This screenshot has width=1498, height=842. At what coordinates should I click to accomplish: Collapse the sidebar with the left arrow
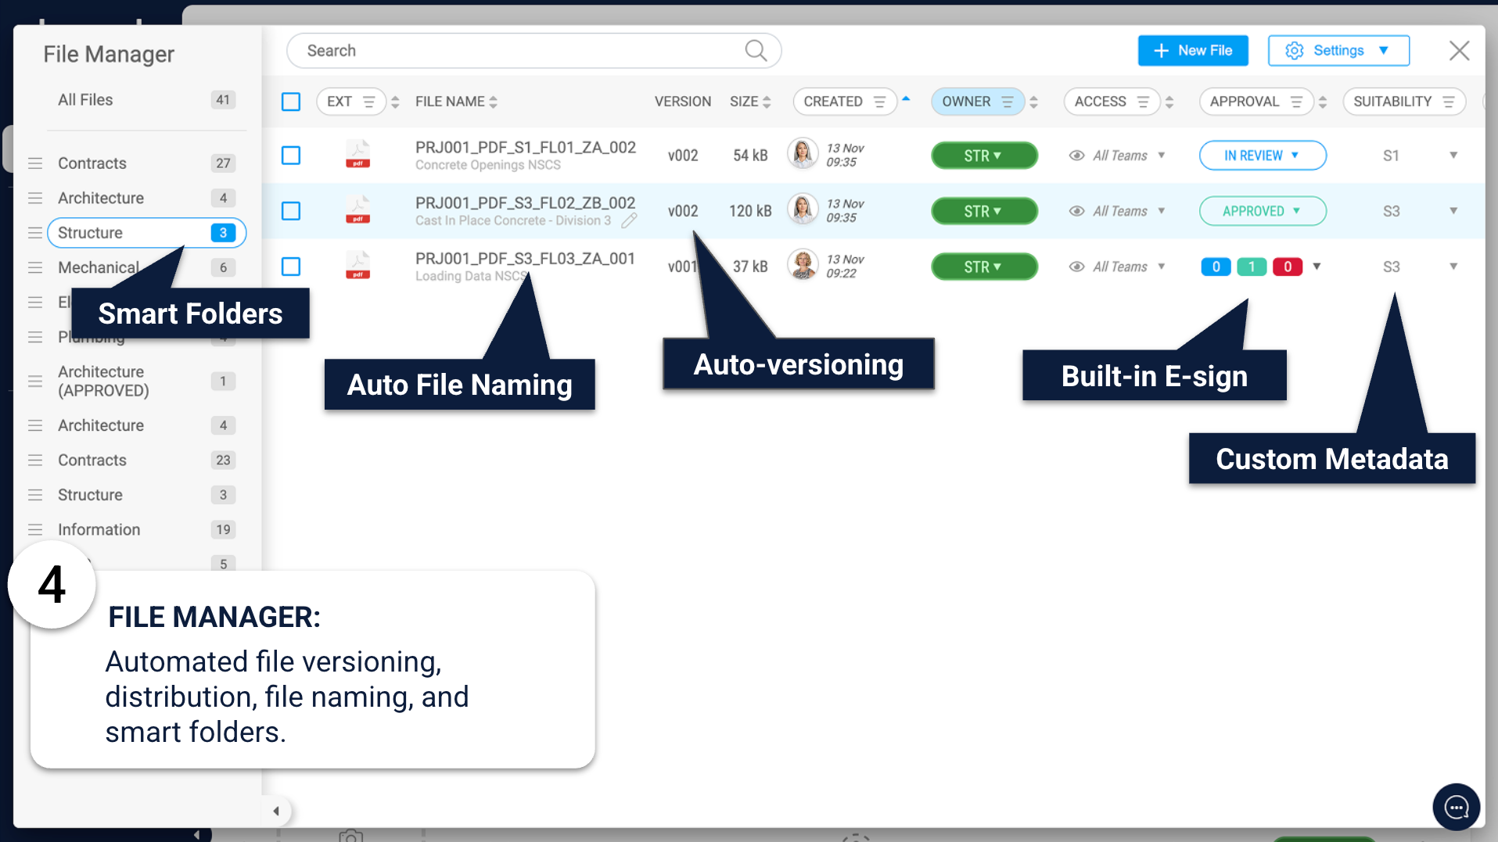click(275, 811)
